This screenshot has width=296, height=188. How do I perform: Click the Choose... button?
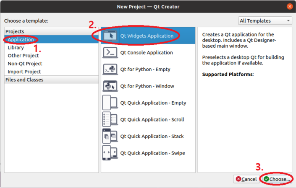click(277, 179)
